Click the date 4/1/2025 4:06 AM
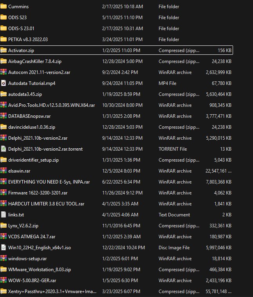 click(120, 214)
